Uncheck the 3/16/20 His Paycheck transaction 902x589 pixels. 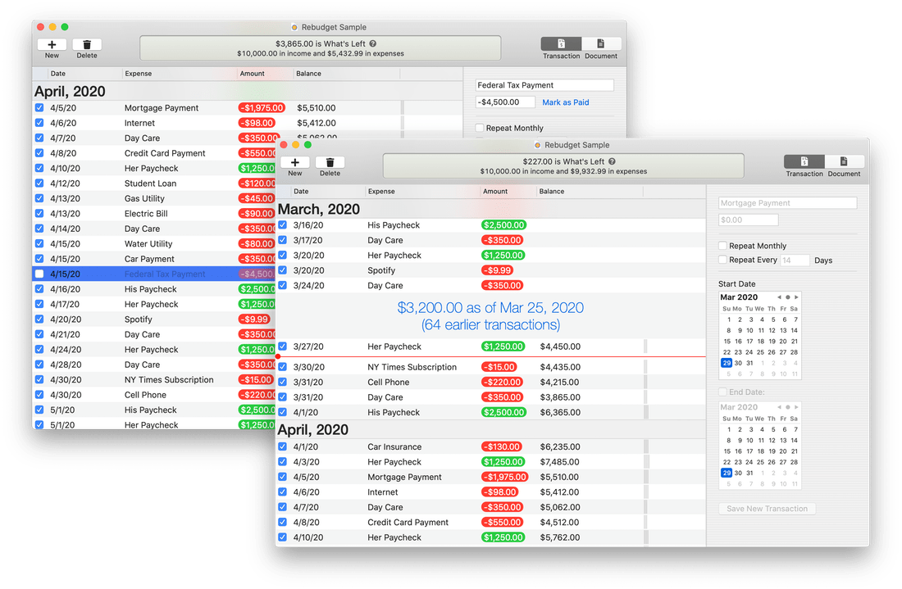(x=283, y=224)
